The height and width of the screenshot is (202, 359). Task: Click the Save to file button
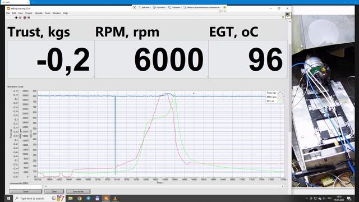tap(79, 191)
